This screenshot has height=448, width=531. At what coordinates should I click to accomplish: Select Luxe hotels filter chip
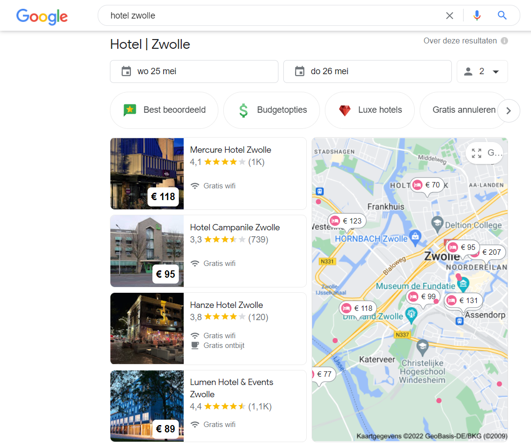click(x=370, y=110)
